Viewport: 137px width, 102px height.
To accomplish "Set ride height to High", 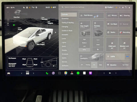I will click(x=84, y=39).
